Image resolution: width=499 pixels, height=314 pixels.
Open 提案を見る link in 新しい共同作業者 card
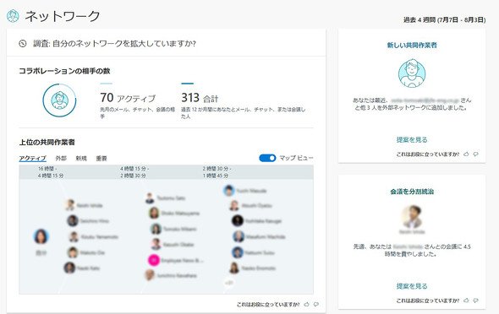[412, 140]
